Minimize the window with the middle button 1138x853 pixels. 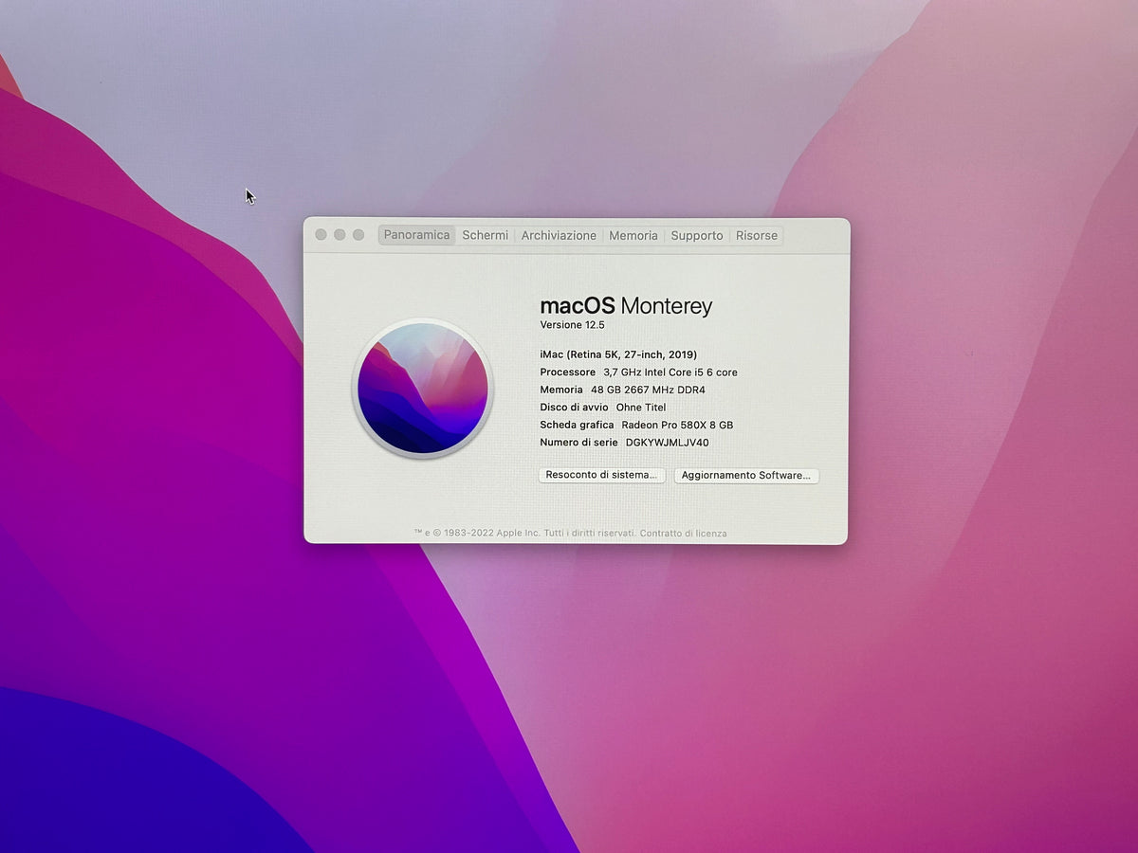340,235
